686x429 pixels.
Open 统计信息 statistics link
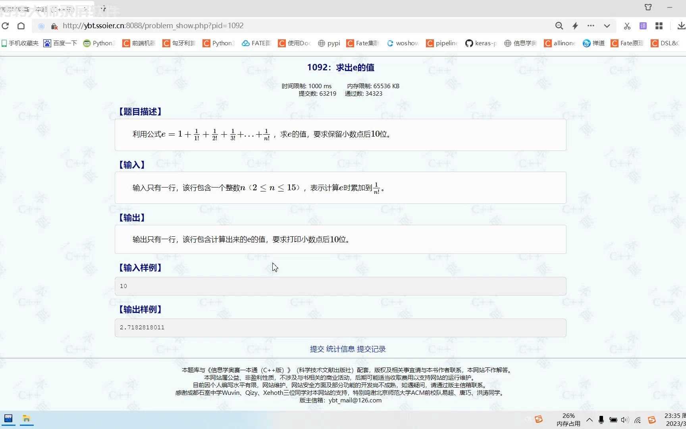click(340, 349)
